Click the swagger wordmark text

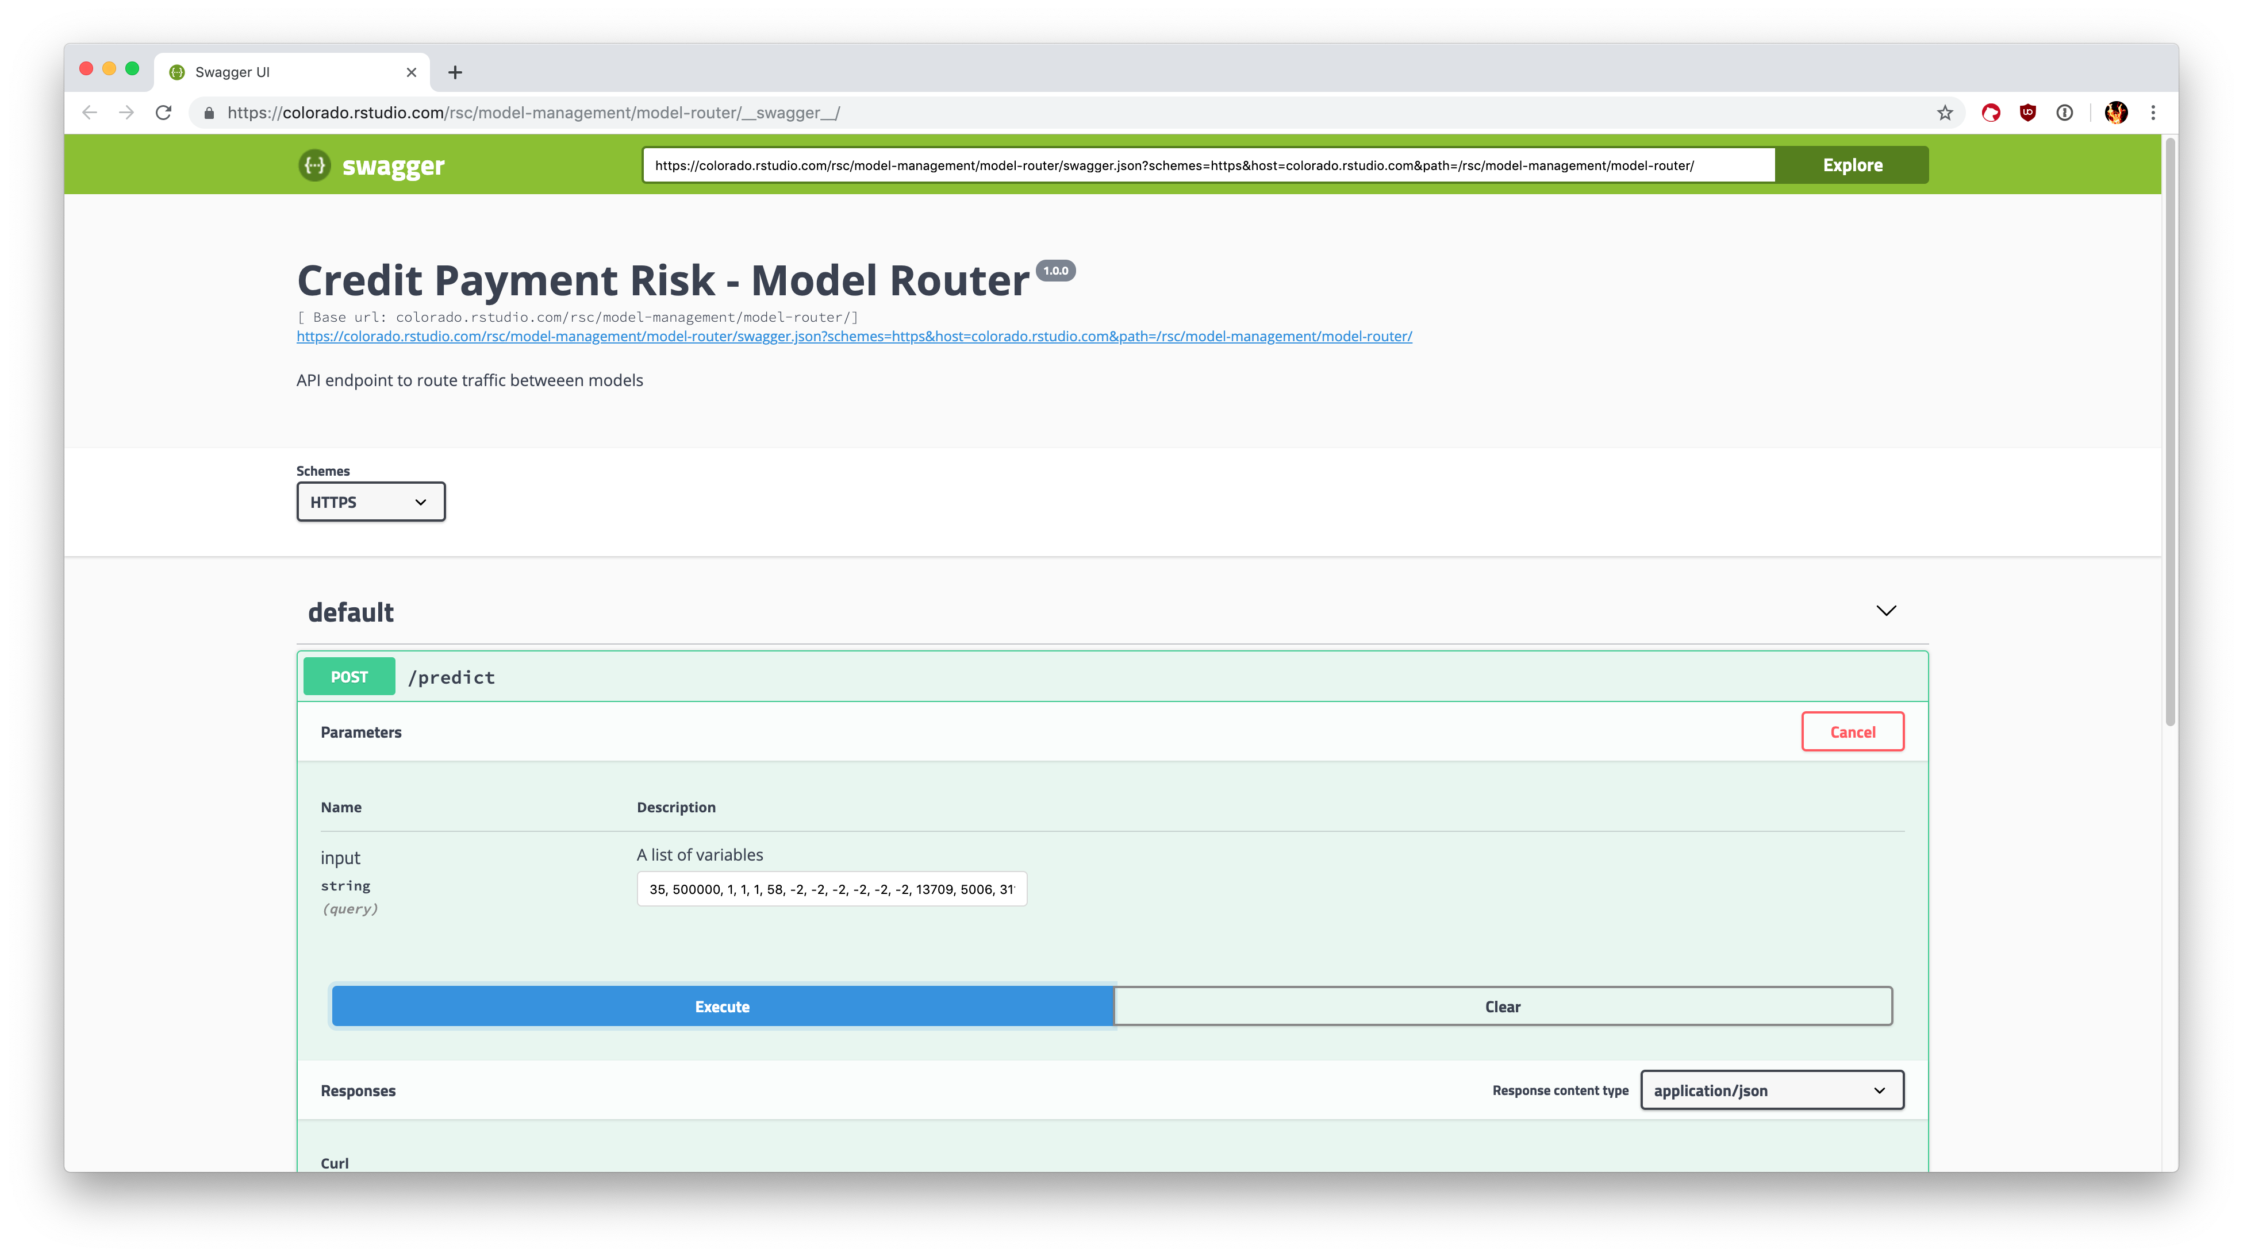pyautogui.click(x=394, y=165)
